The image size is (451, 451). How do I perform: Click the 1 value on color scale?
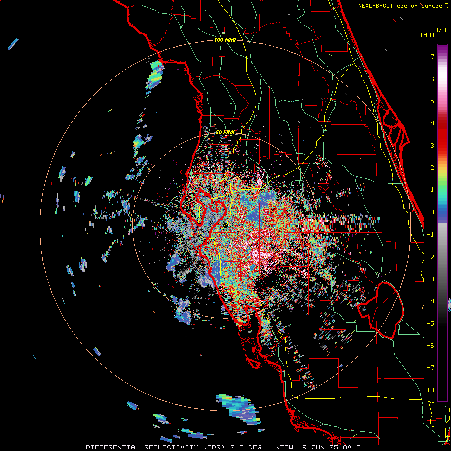432,190
